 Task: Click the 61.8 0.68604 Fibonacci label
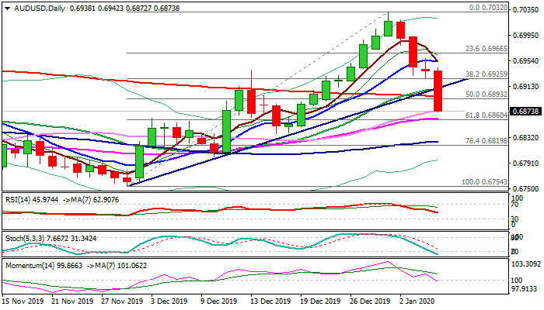coord(486,115)
